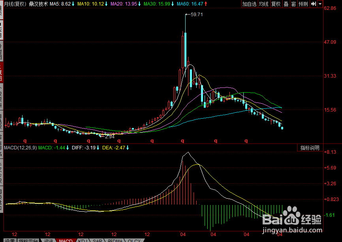Switch to the MACD indicator tab

click(x=66, y=241)
